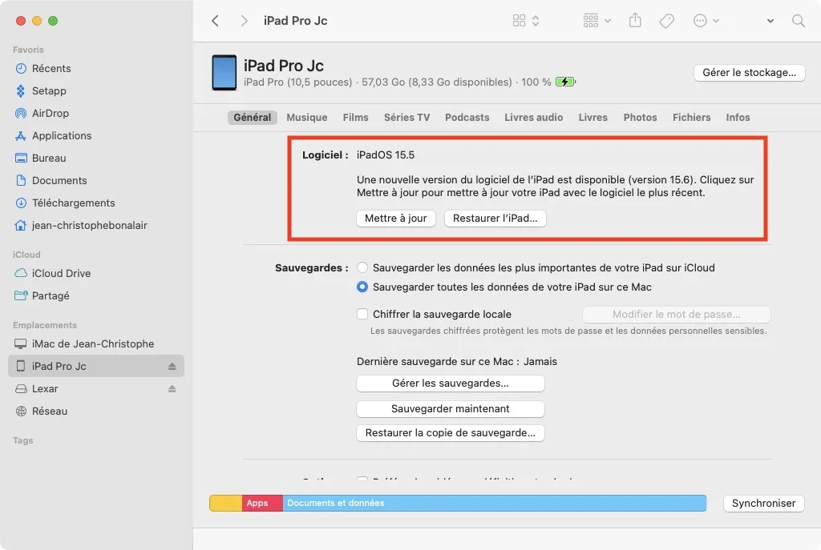821x550 pixels.
Task: Click the iPad device icon in header
Action: pyautogui.click(x=224, y=73)
